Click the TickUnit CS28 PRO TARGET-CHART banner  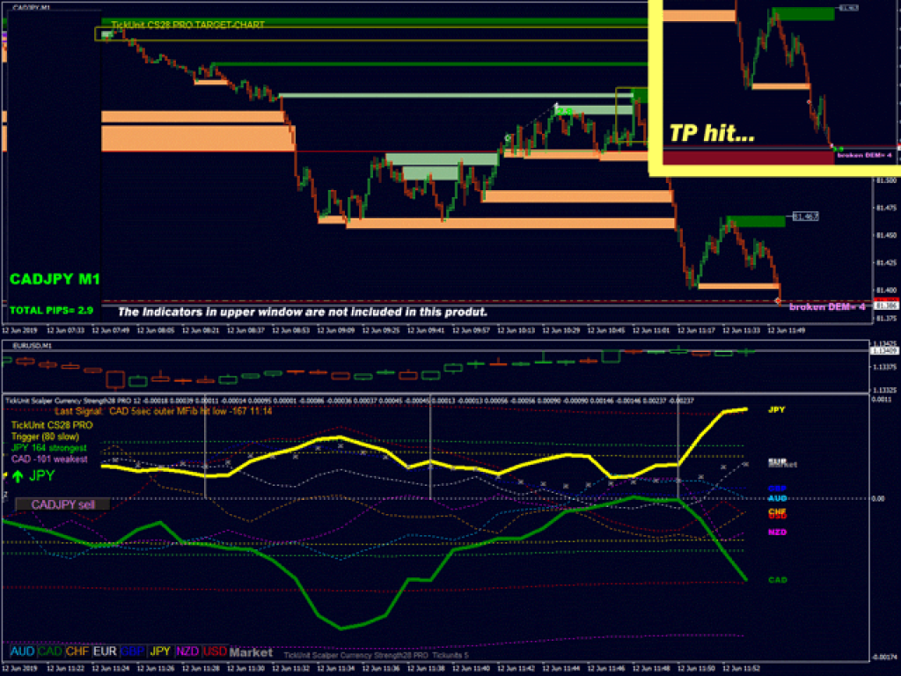[187, 26]
